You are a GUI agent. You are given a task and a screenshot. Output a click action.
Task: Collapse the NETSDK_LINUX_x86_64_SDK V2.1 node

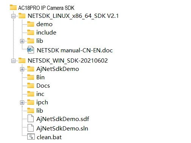[x=13, y=16]
